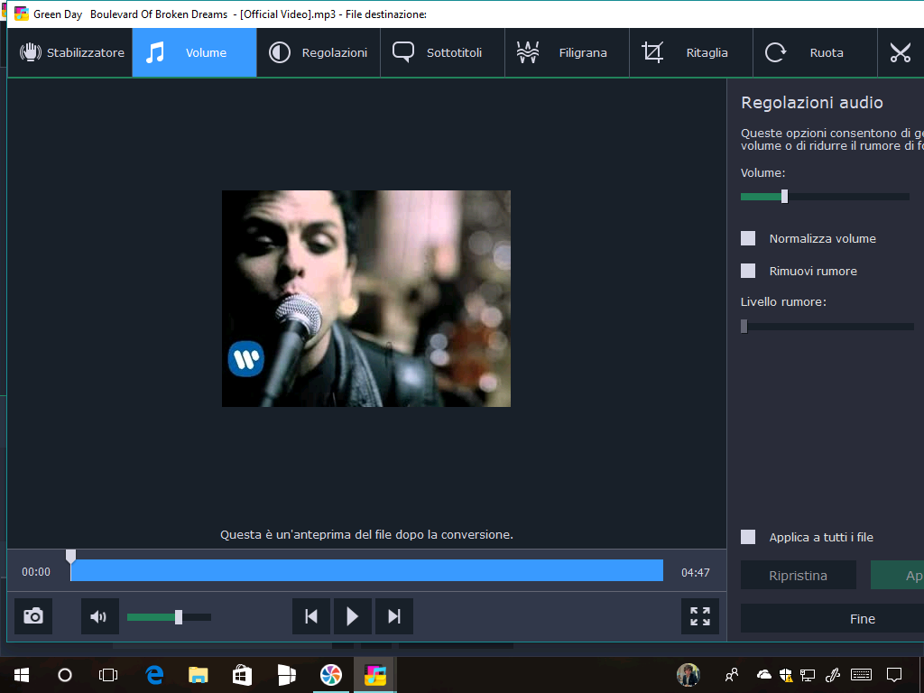The image size is (924, 693).
Task: Open Microsoft Store from the taskbar
Action: pos(242,675)
